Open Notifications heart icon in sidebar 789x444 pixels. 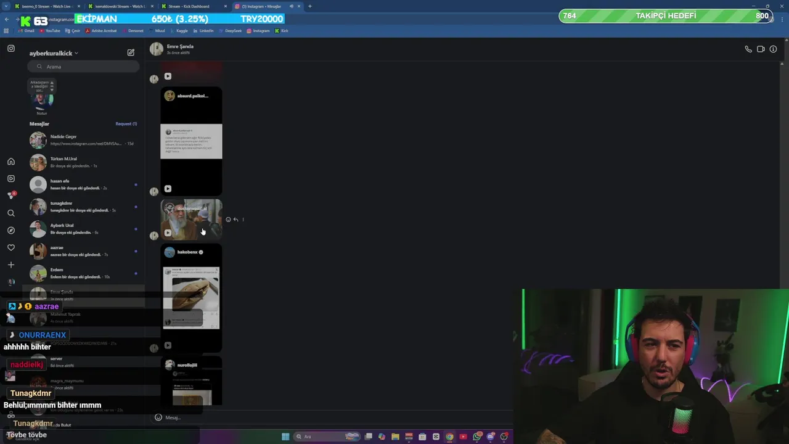(x=11, y=248)
